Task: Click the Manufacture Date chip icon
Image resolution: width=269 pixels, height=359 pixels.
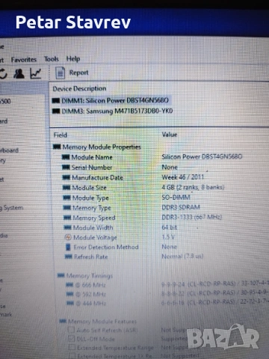Action: [x=66, y=177]
